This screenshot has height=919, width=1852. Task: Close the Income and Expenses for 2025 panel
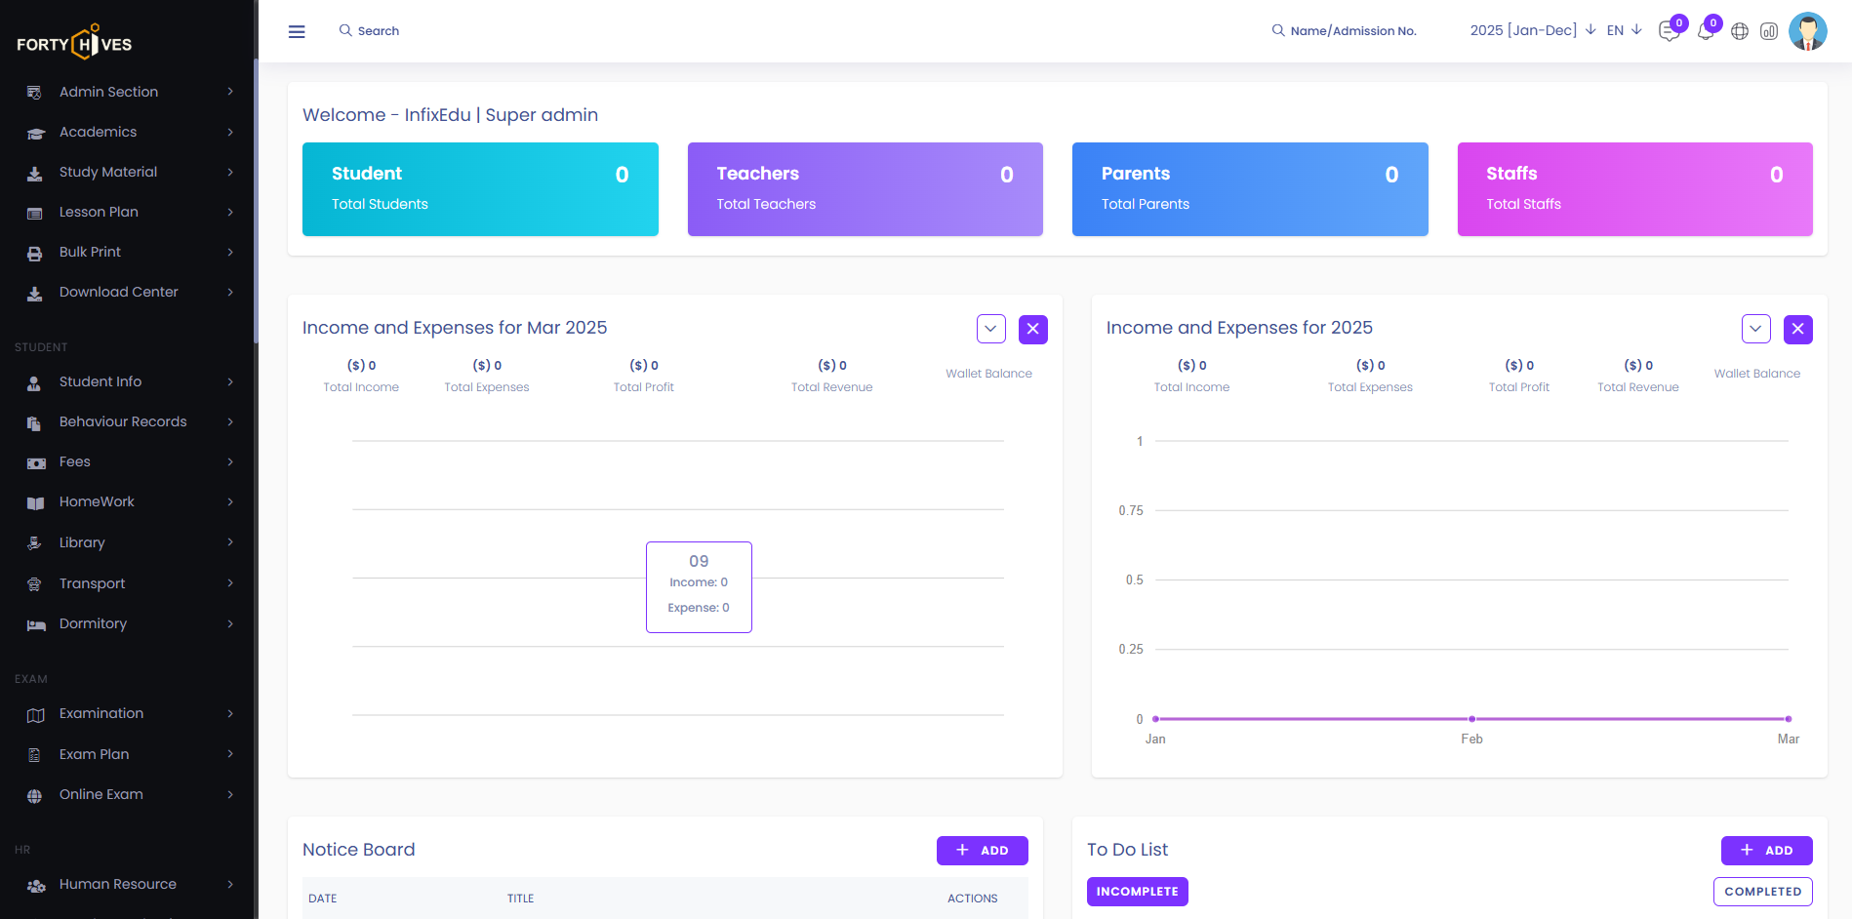point(1797,329)
